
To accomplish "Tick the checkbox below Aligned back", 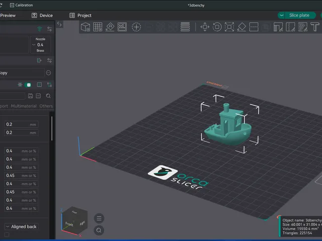I will (7, 234).
